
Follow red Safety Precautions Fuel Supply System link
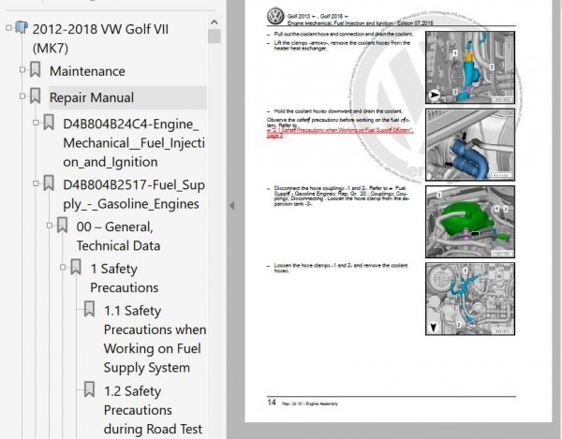click(x=340, y=133)
